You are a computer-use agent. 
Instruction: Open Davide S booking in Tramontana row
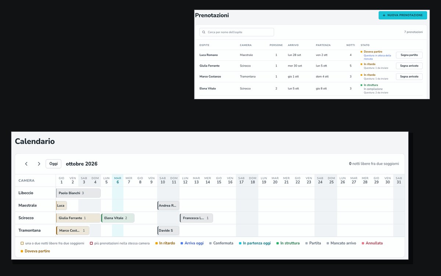(x=168, y=230)
